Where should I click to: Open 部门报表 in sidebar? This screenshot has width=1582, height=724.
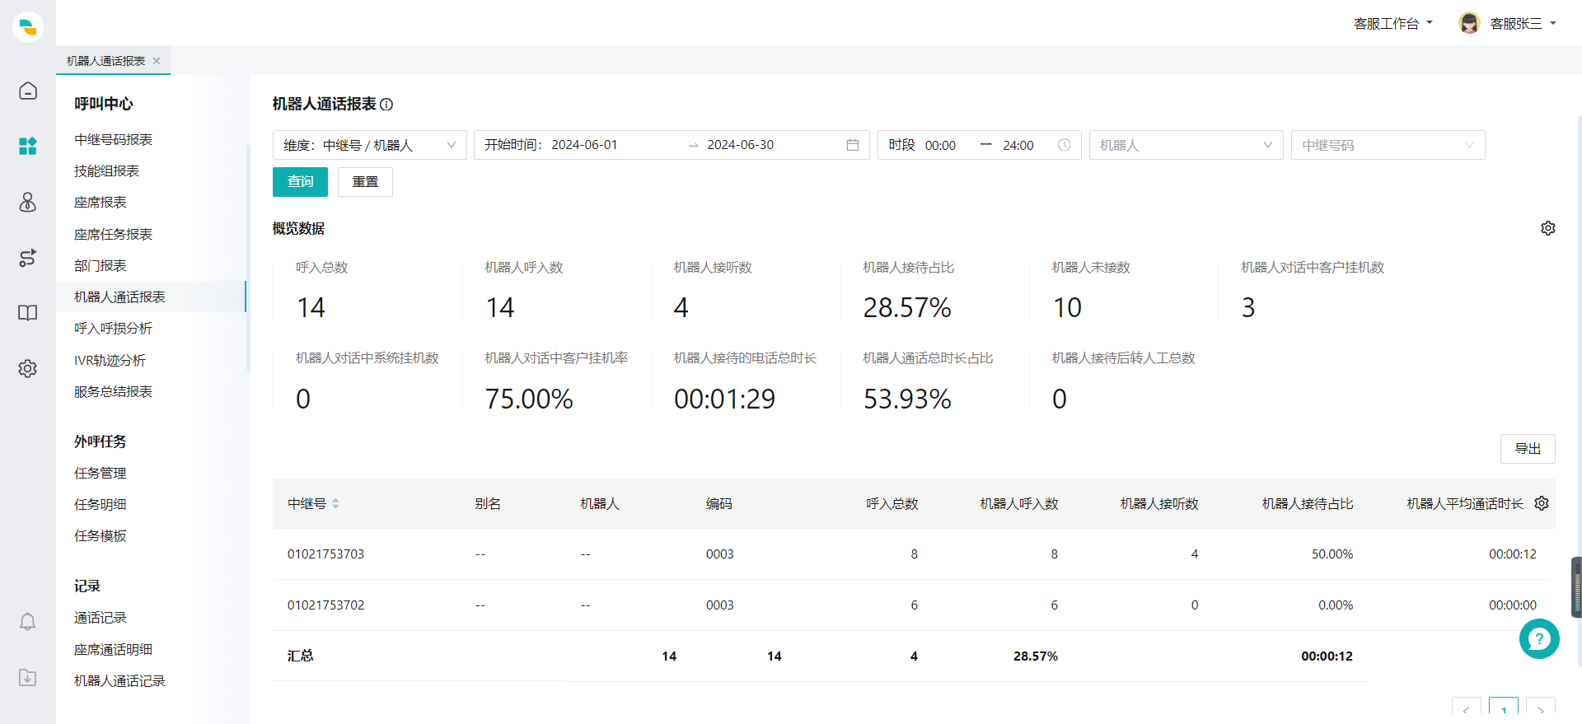[x=101, y=266]
